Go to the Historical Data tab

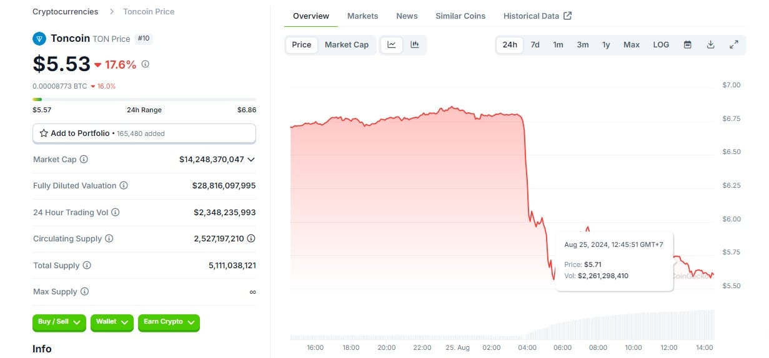click(537, 16)
